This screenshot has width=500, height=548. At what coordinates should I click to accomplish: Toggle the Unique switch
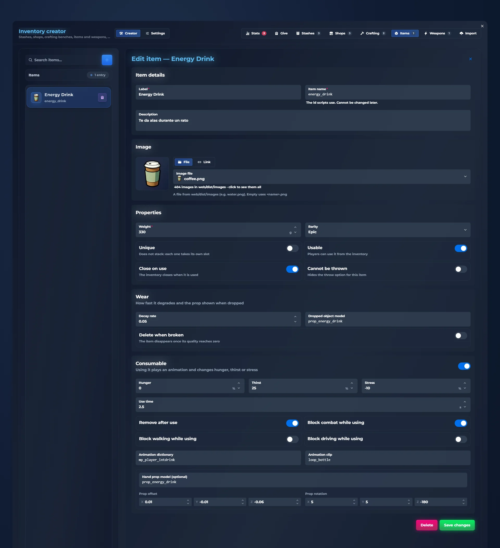pos(292,248)
